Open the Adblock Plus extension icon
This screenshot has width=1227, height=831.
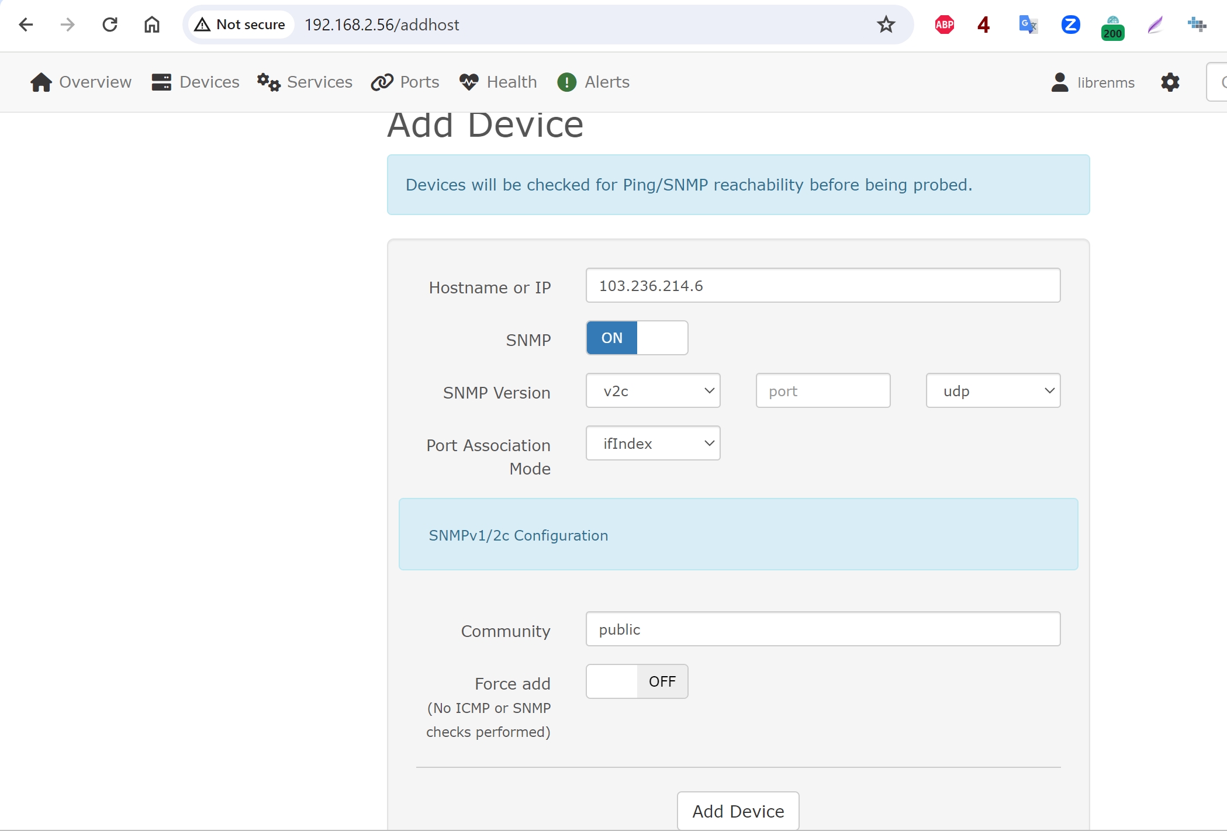tap(944, 25)
